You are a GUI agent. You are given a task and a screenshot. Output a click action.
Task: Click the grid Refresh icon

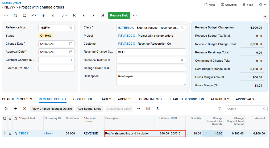(x=6, y=109)
